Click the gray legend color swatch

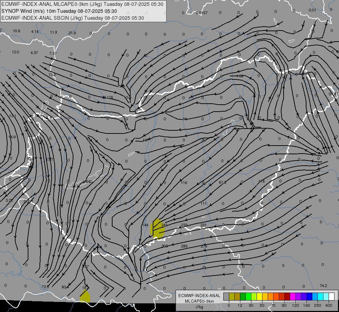click(x=226, y=296)
